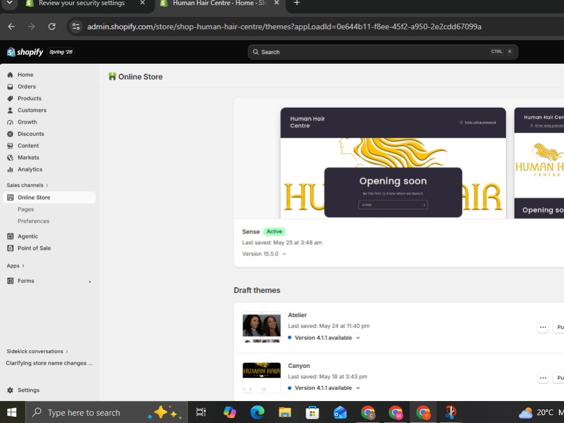Click the Sense desktop theme preview
The height and width of the screenshot is (423, 564).
click(393, 163)
